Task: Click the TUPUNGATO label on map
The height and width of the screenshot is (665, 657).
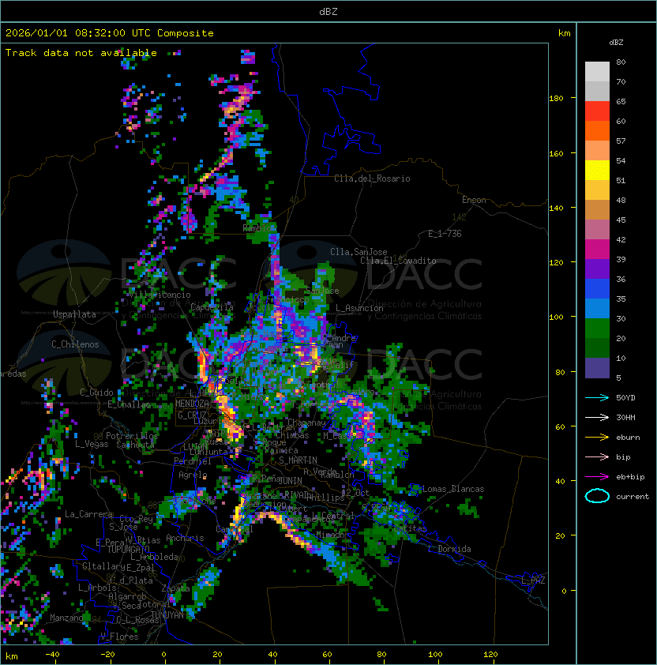Action: point(128,550)
